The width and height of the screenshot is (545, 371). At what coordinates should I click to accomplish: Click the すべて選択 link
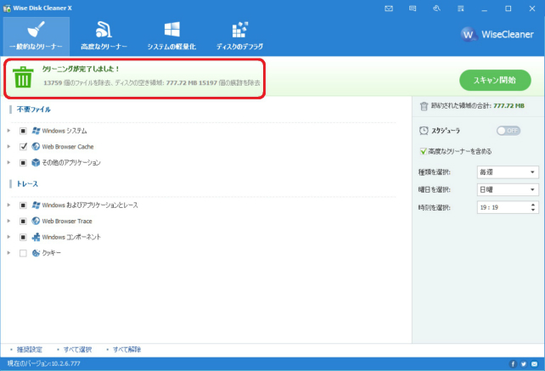(77, 350)
